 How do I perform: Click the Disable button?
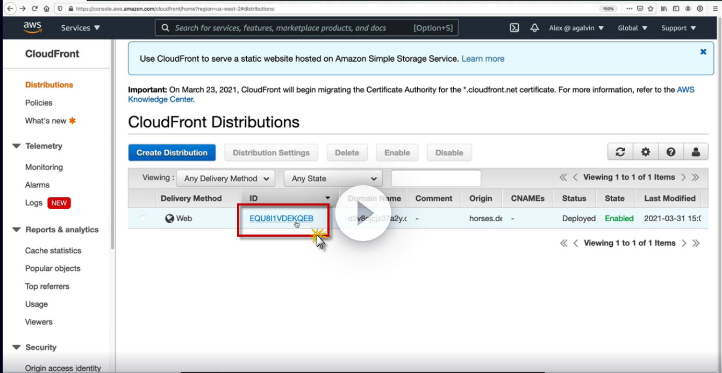[x=449, y=152]
